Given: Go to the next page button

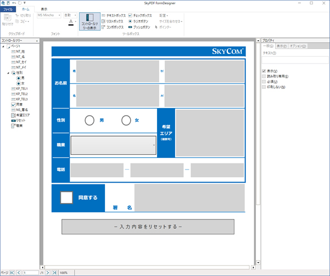Looking at the screenshot, I should pos(48,273).
